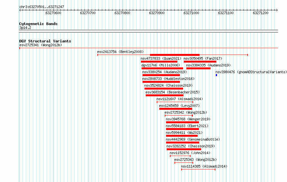Click the ruler's left-pointing arrow end
The height and width of the screenshot is (182, 287).
[20, 10]
